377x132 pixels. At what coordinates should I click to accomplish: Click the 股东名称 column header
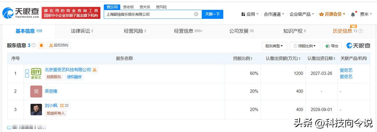tap(124, 58)
